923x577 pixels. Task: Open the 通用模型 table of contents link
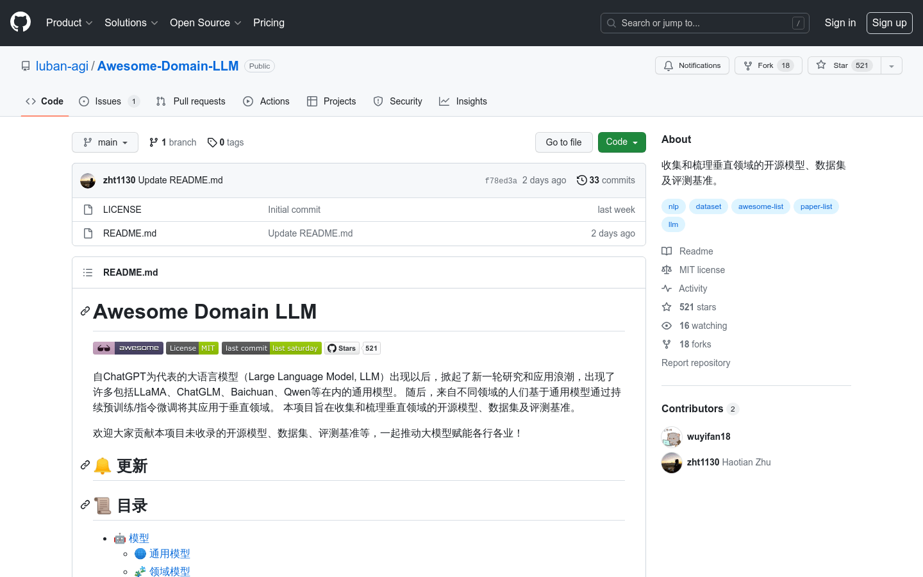170,554
